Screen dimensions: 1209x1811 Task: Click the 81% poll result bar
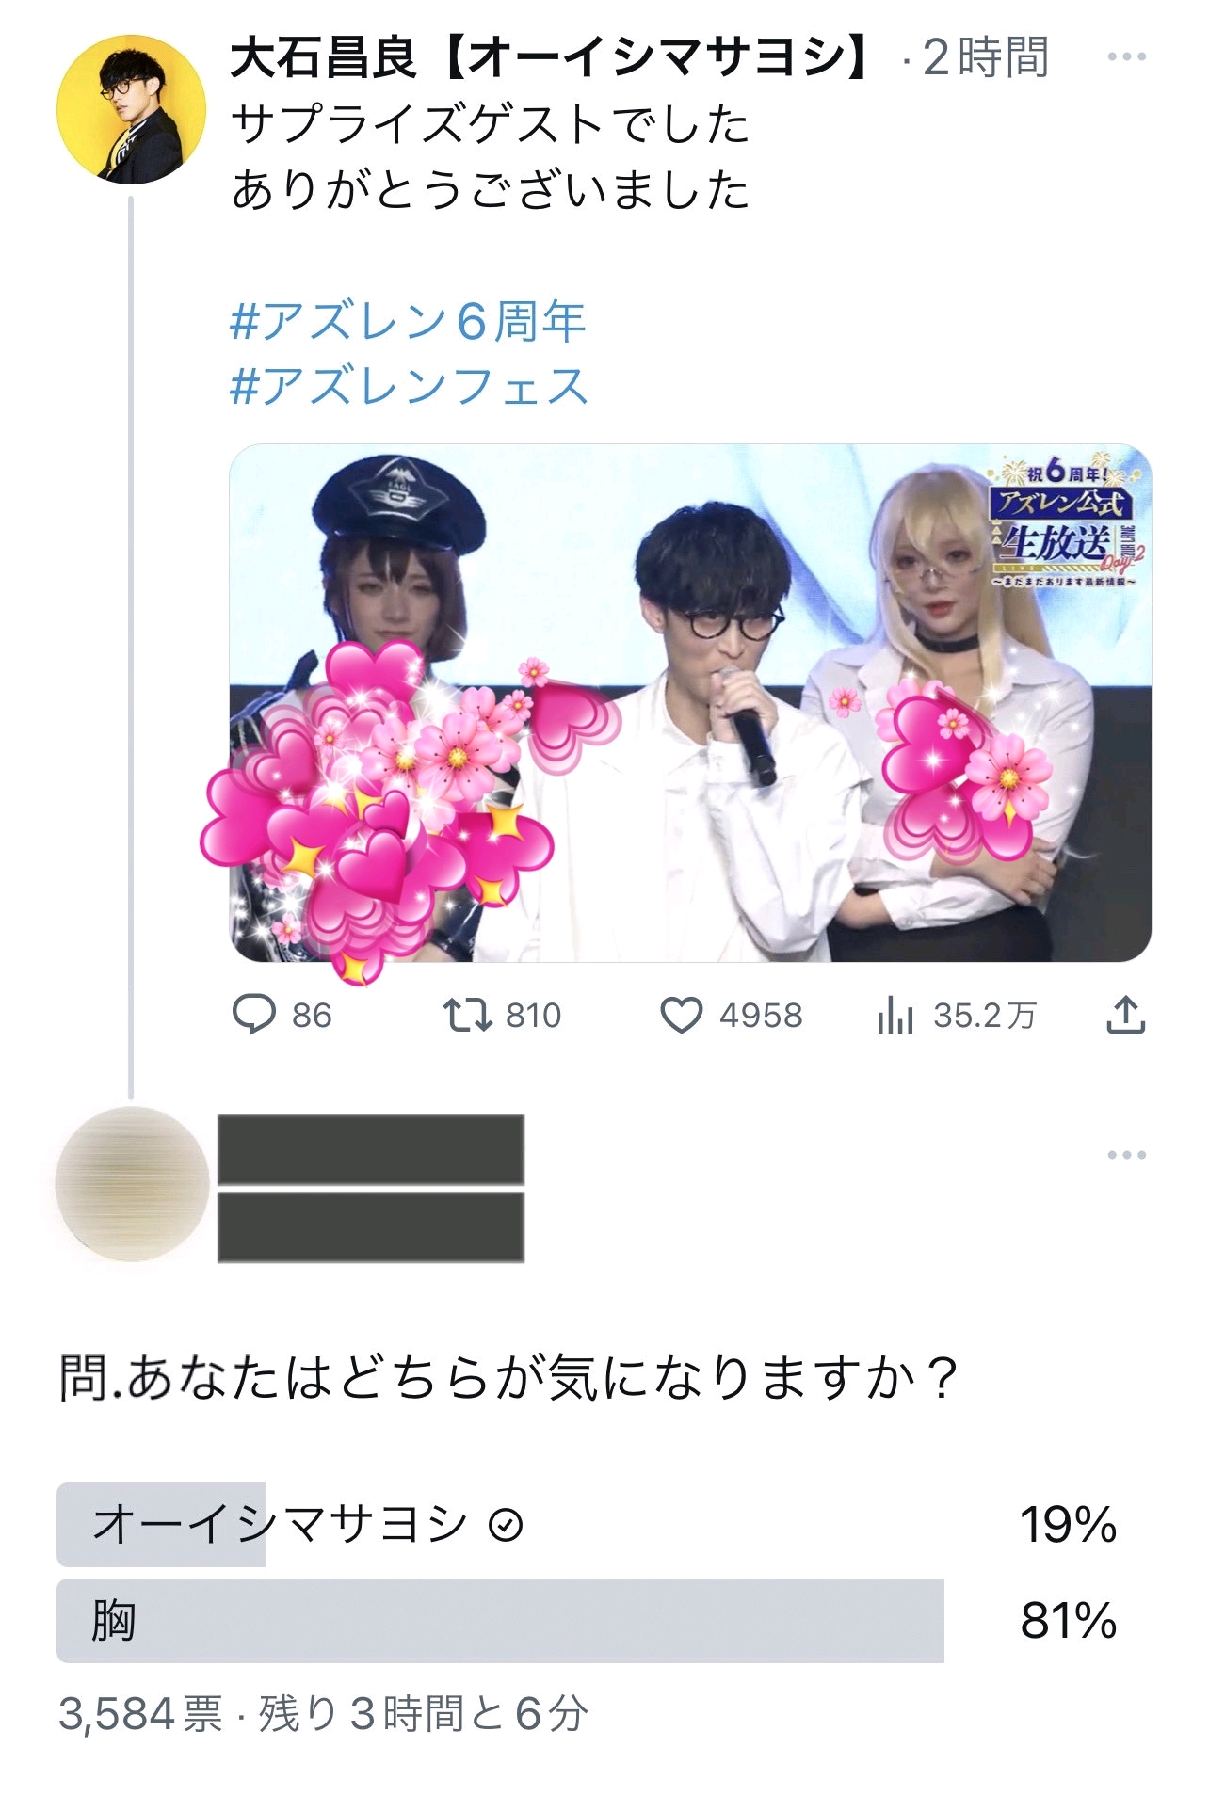tap(500, 1621)
